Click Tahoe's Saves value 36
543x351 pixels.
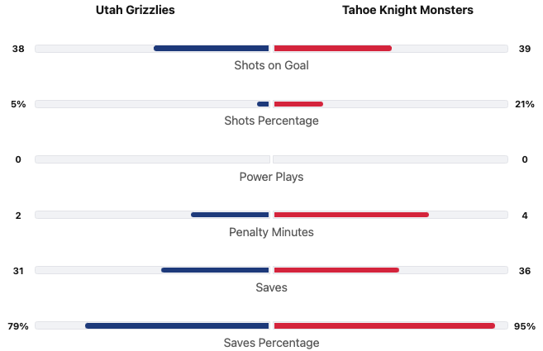[x=524, y=270]
